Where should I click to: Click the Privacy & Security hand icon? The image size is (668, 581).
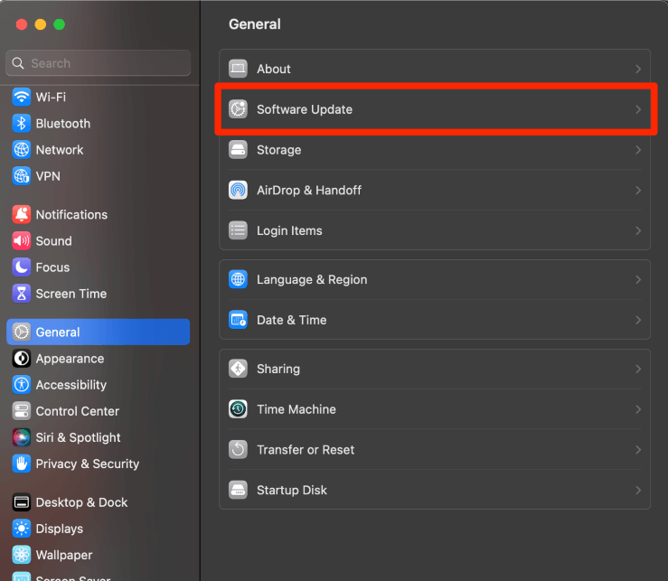coord(22,464)
